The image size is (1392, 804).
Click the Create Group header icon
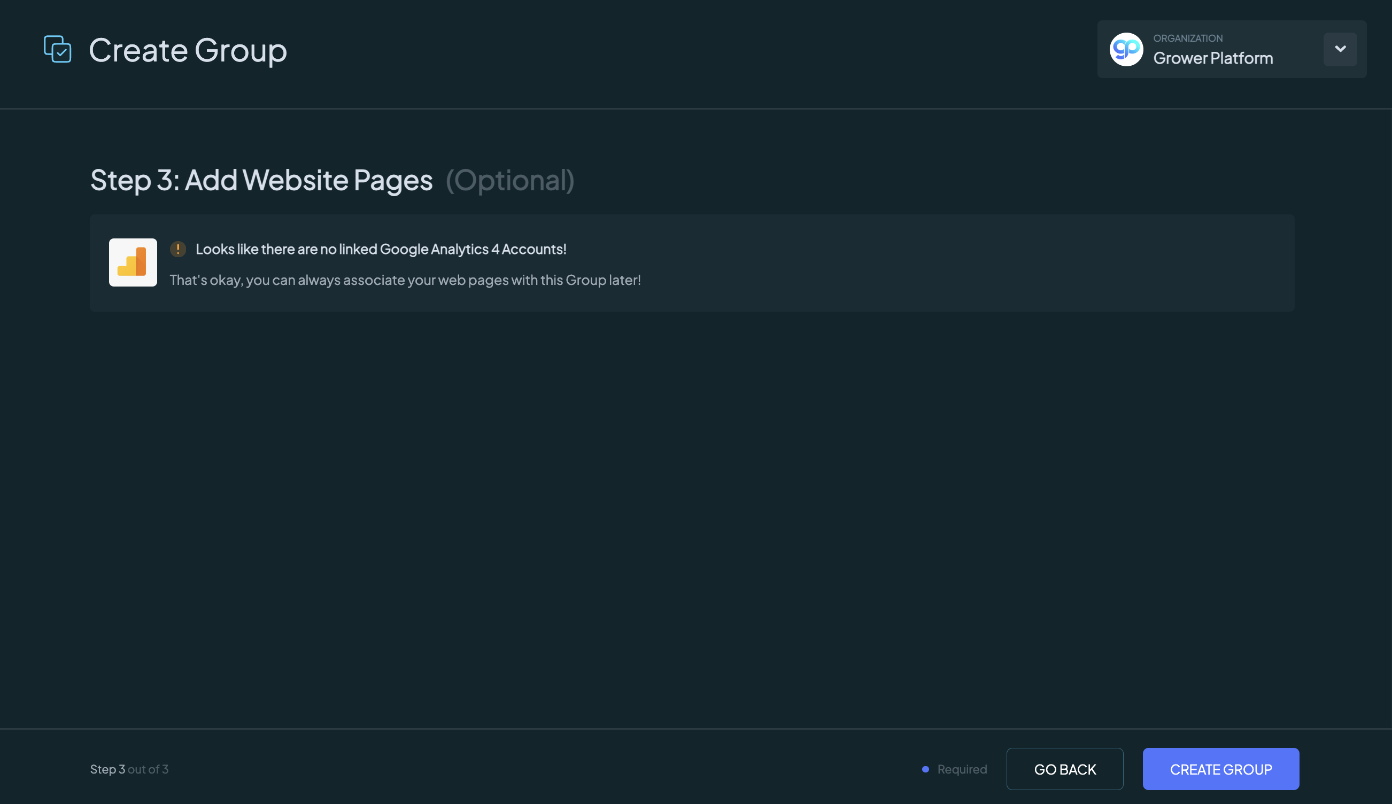57,49
